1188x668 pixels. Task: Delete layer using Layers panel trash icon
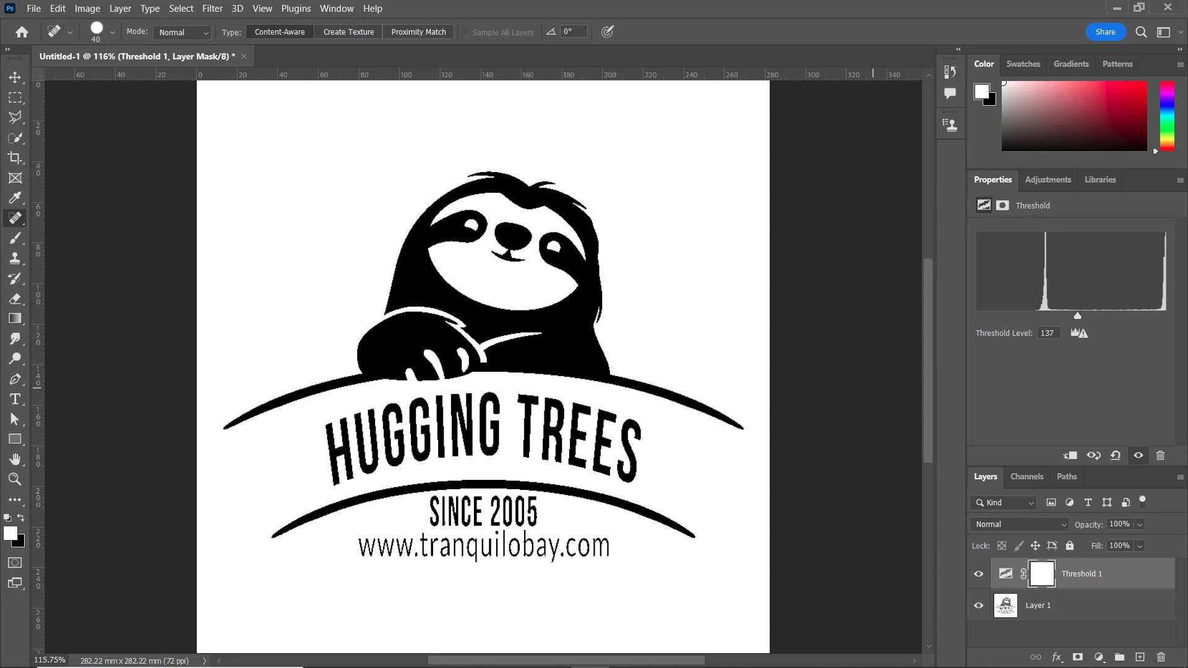(1161, 657)
